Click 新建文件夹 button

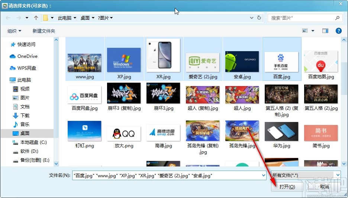coord(44,31)
